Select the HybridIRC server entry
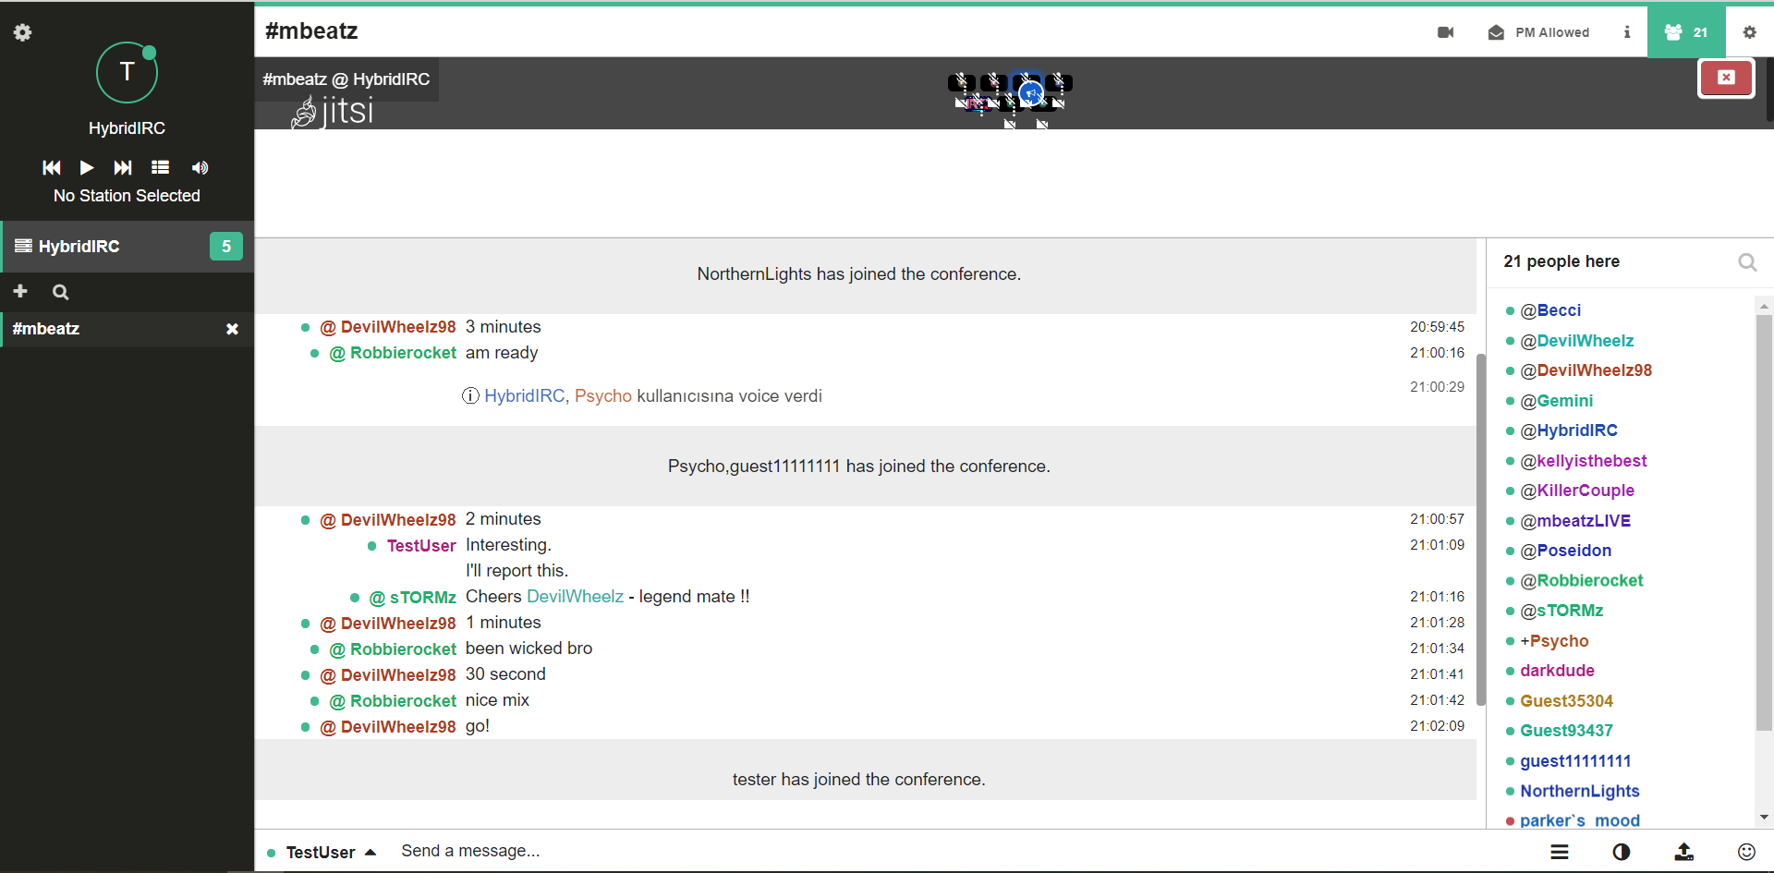 click(128, 247)
